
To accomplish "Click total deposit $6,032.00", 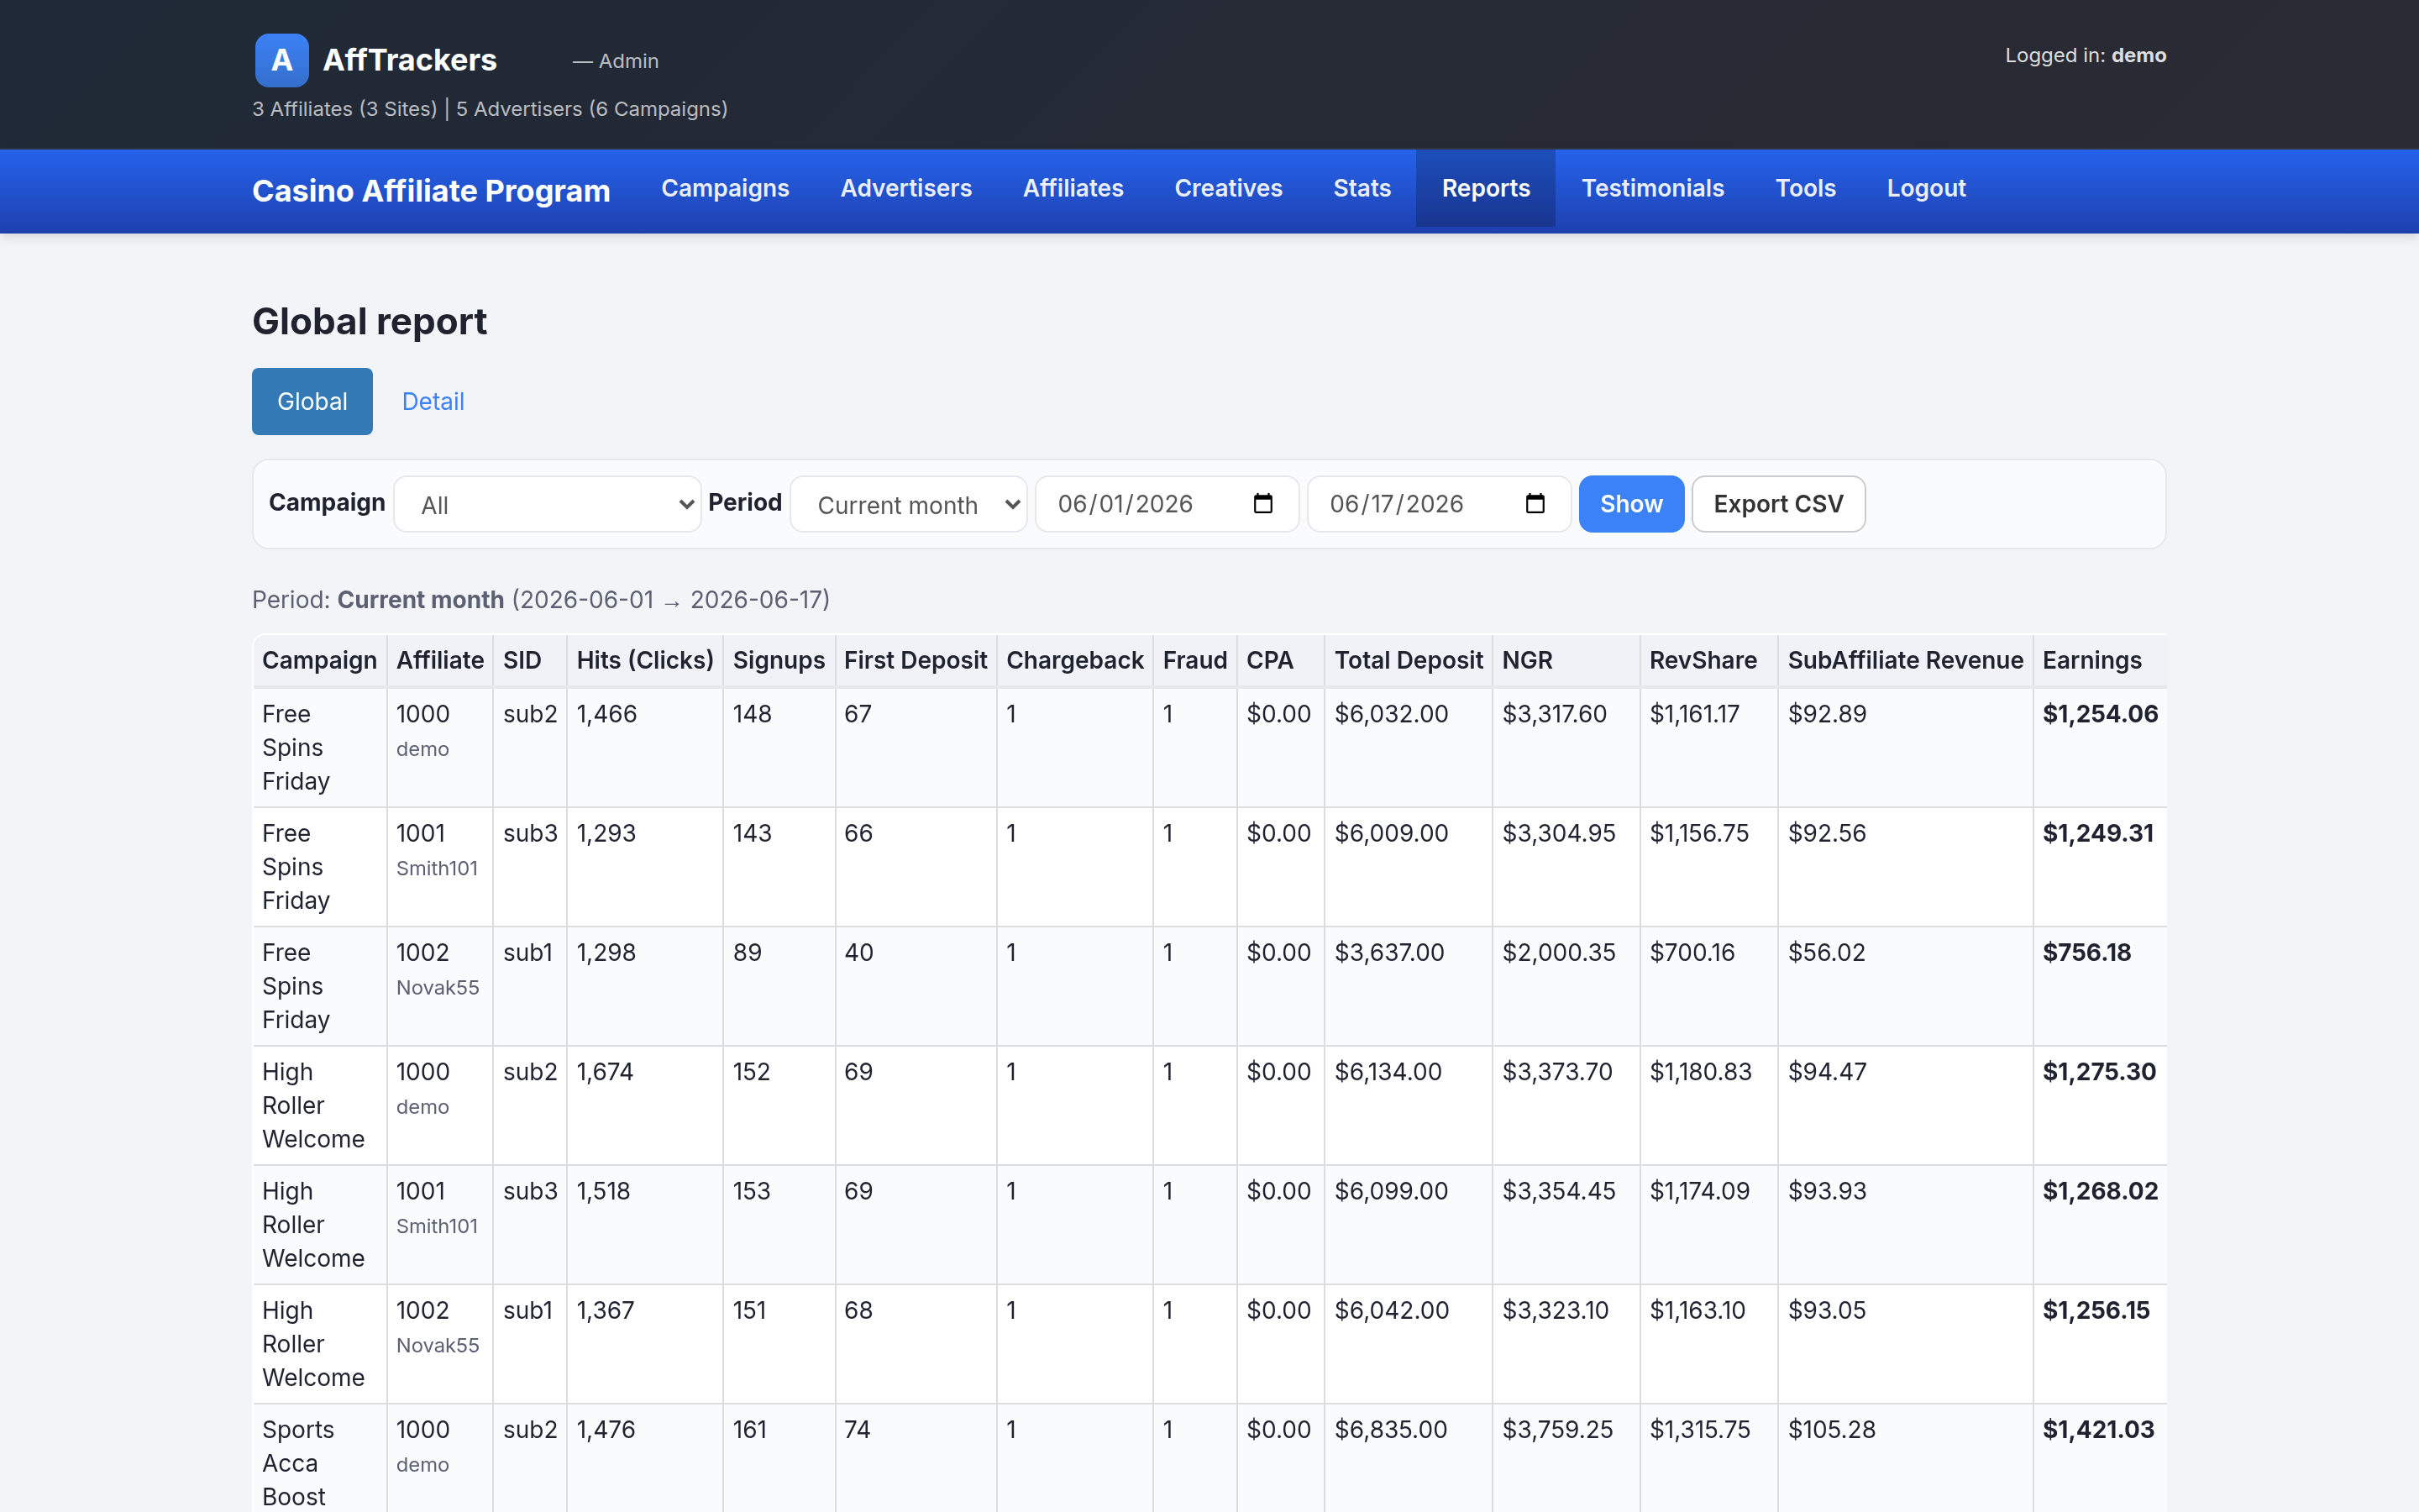I will [1390, 714].
